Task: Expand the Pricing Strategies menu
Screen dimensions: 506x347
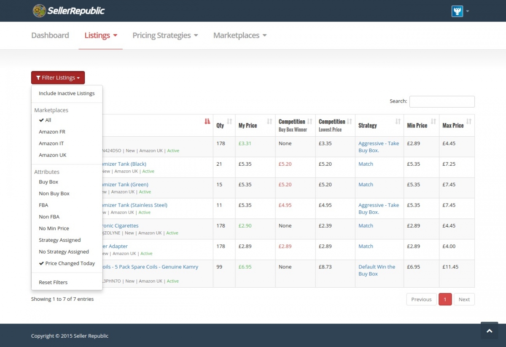Action: [x=165, y=35]
